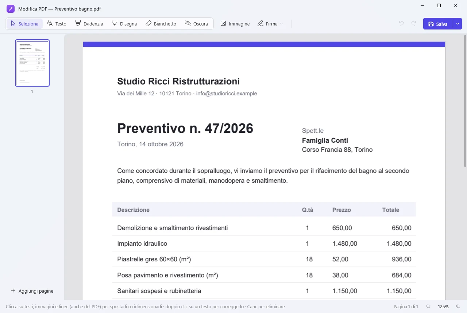467x313 pixels.
Task: Click Aggiungi pagine button
Action: [x=32, y=291]
